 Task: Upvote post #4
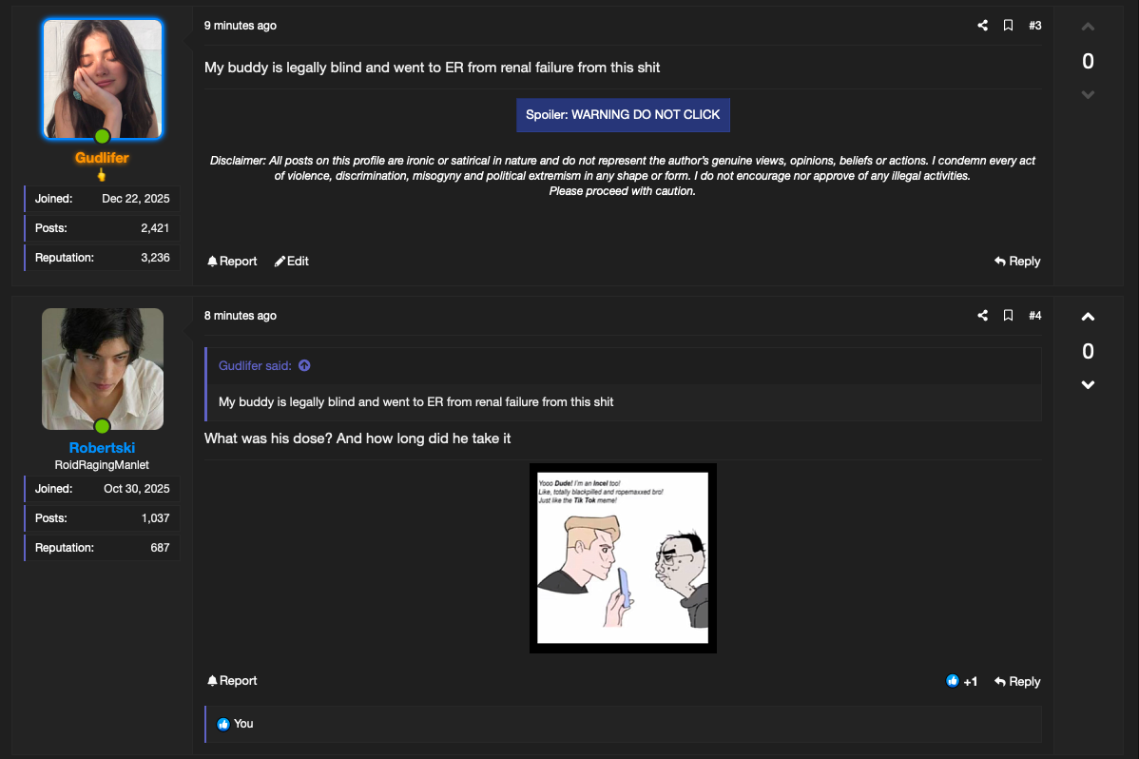coord(1088,317)
